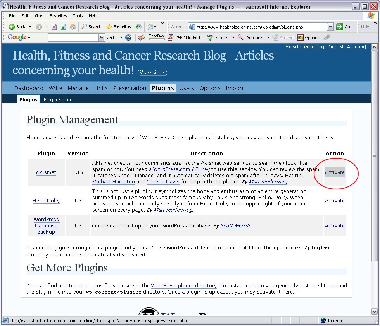Open the Mail button dropdown arrow
380x326 pixels.
pos(155,27)
